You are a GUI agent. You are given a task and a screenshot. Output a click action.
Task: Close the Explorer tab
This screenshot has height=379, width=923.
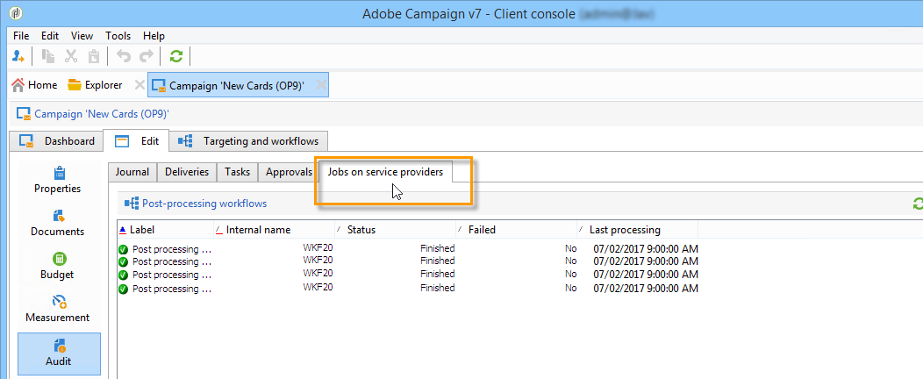(x=140, y=85)
